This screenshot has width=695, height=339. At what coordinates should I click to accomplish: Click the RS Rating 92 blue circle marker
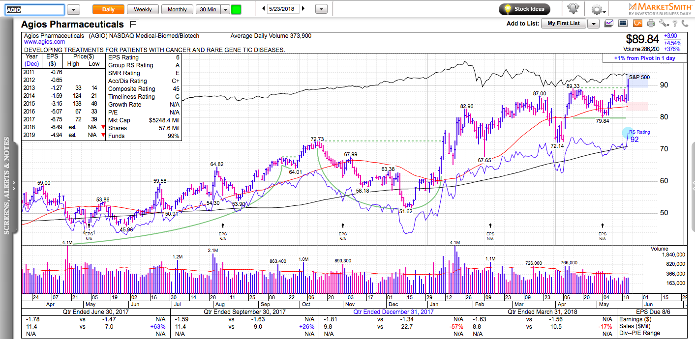click(628, 132)
